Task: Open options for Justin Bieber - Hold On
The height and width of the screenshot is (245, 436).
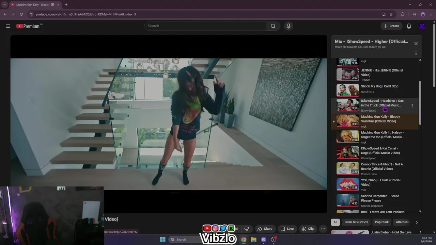Action: (420, 233)
